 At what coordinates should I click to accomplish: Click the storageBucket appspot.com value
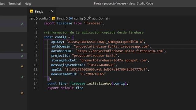point(113,61)
